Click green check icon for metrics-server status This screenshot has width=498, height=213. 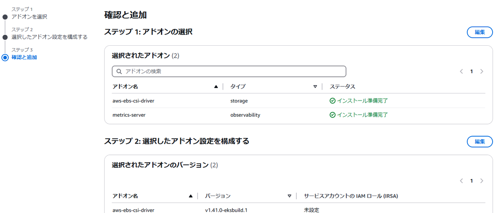click(332, 115)
